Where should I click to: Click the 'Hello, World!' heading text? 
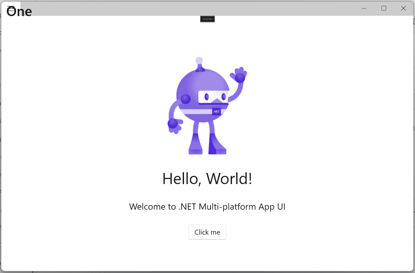(207, 179)
